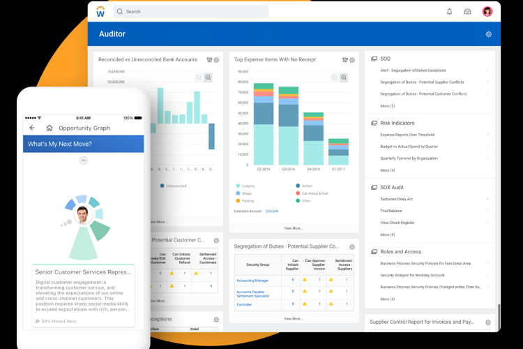This screenshot has width=523, height=349.
Task: Open View Check Register
Action: (x=397, y=223)
